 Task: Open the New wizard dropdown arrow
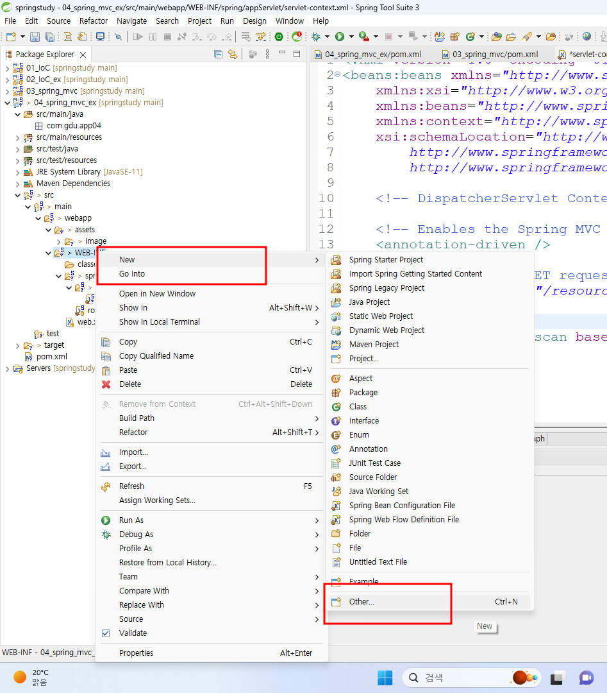pyautogui.click(x=22, y=37)
